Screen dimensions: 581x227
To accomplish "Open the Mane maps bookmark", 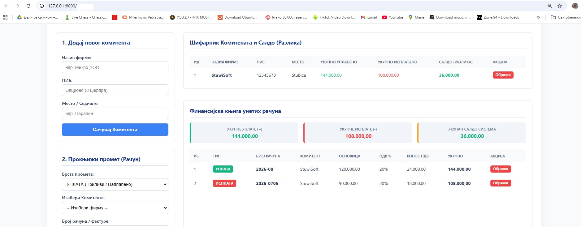I will point(416,17).
